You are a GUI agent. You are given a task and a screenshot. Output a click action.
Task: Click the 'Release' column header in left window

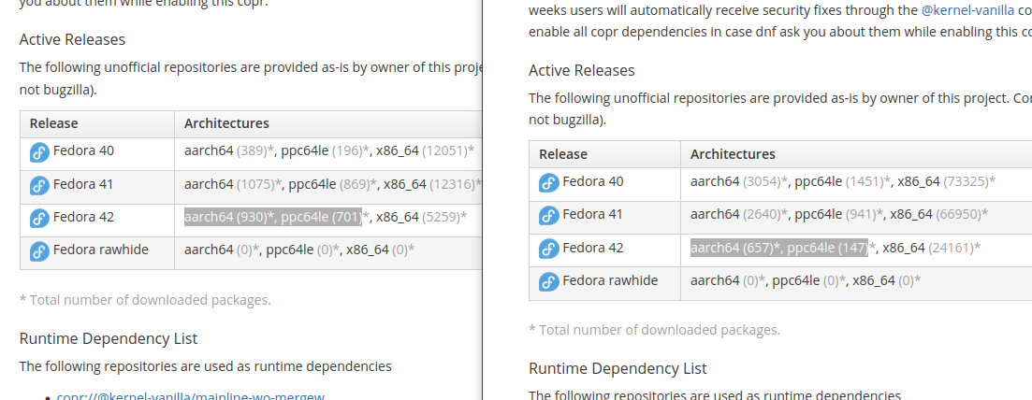pyautogui.click(x=54, y=123)
